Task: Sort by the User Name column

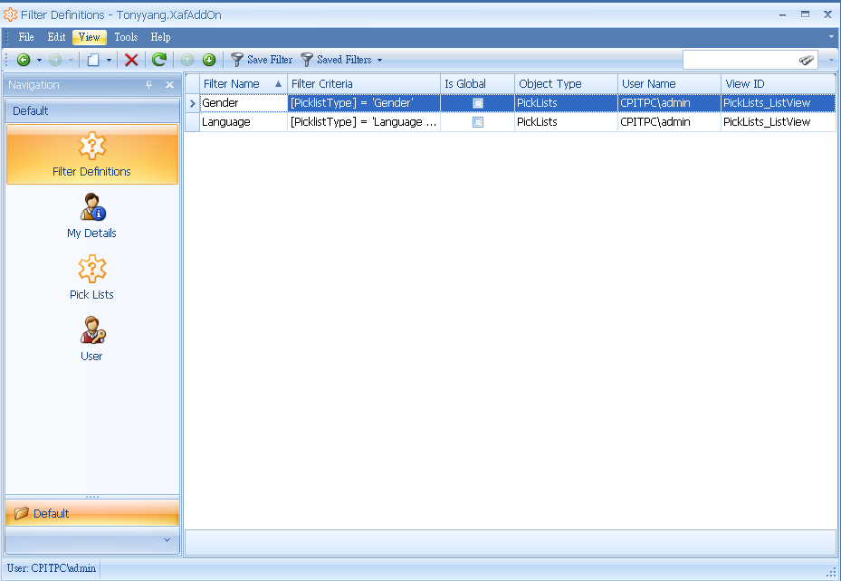Action: point(669,83)
